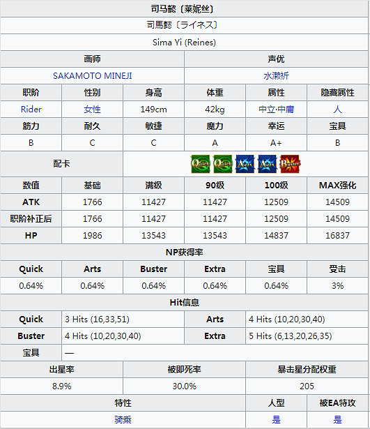Click the 满级 HP value 13543
370x429 pixels.
click(x=153, y=236)
